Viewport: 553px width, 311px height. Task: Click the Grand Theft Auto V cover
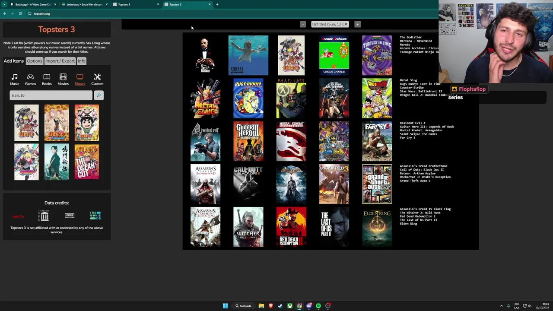point(377,184)
